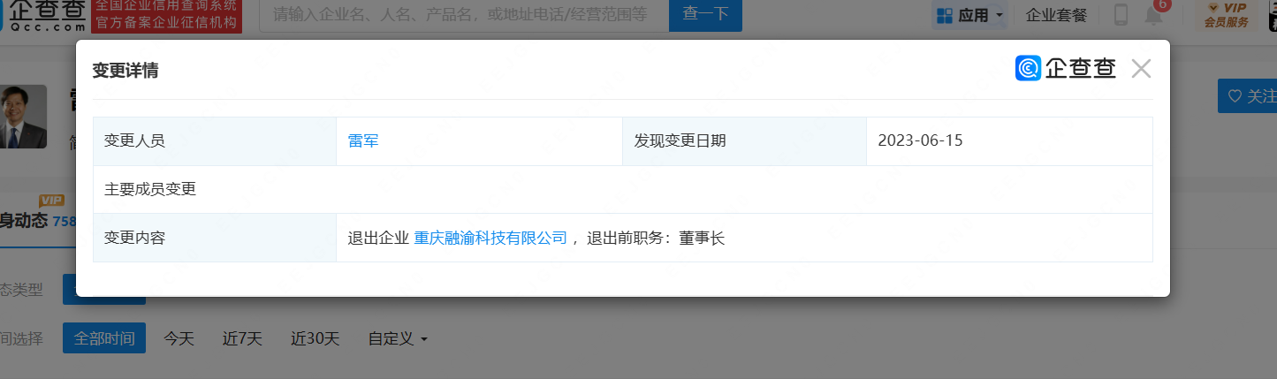This screenshot has width=1277, height=379.
Task: Click the 2023-06-15 date cell
Action: tap(1009, 140)
